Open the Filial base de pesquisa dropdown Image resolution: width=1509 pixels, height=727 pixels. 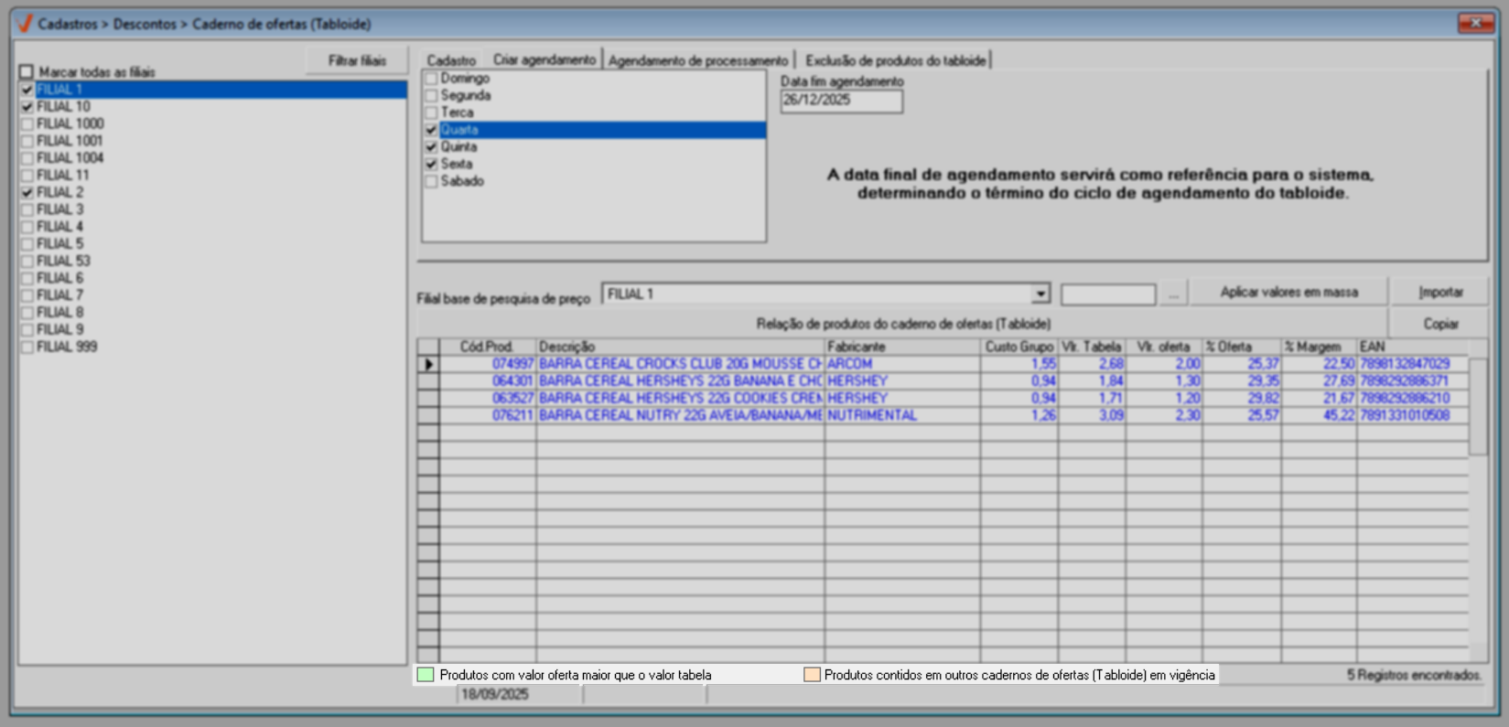(1040, 294)
